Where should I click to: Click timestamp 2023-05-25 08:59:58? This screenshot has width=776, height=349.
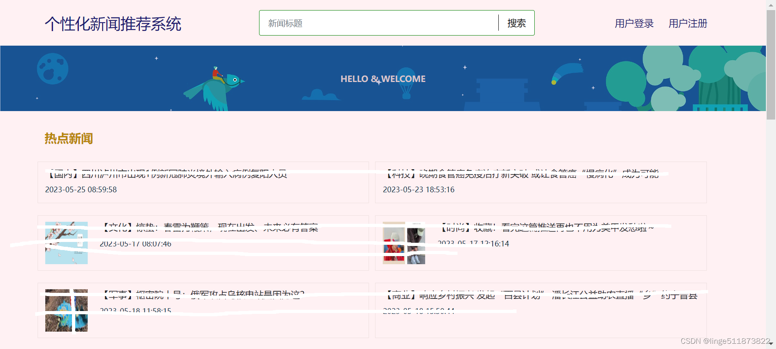point(81,189)
